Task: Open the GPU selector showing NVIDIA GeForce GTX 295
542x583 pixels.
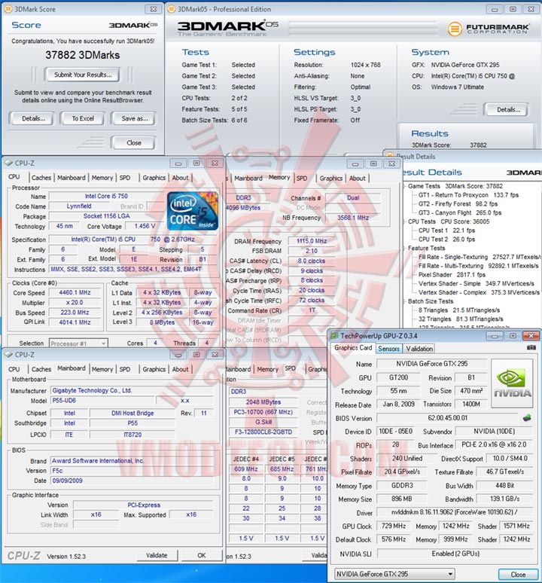Action: [x=394, y=574]
